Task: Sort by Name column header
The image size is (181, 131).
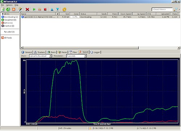Action: point(38,14)
